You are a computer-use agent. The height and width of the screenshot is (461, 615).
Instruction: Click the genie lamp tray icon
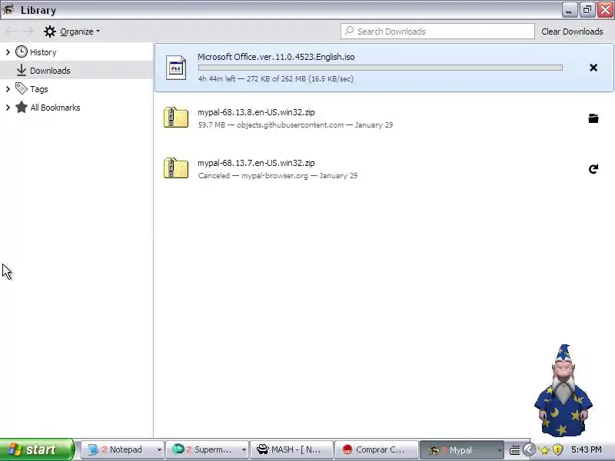click(x=544, y=450)
